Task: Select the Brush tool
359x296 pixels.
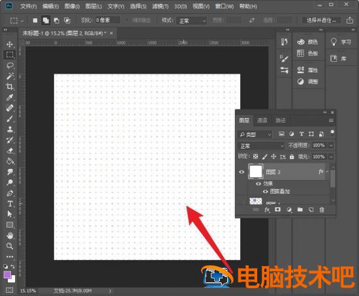Action: pos(10,119)
